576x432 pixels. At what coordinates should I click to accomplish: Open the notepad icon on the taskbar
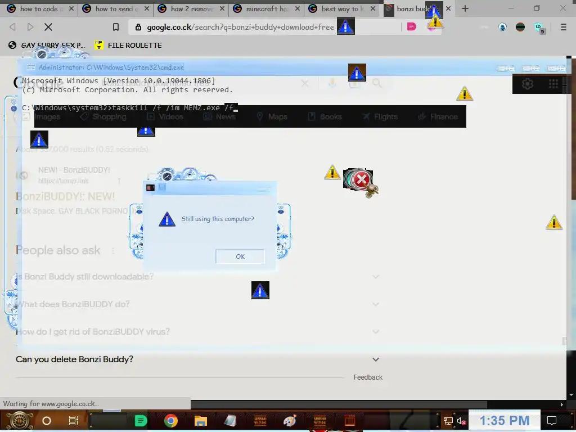coord(230,421)
